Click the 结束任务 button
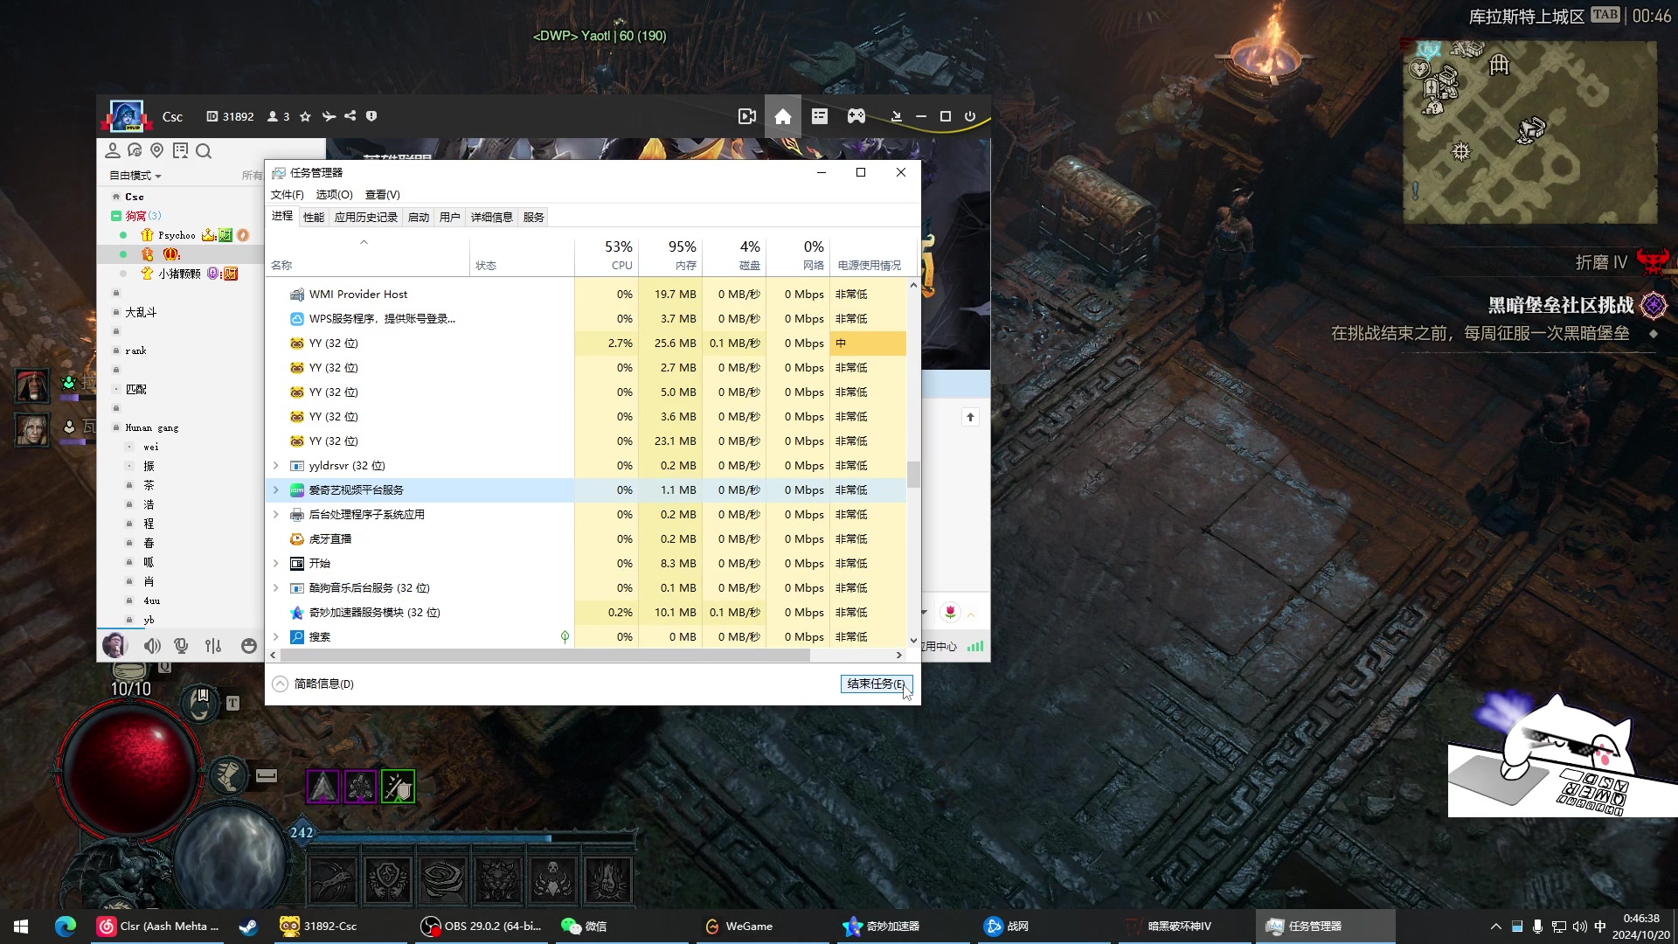The height and width of the screenshot is (944, 1678). coord(877,684)
